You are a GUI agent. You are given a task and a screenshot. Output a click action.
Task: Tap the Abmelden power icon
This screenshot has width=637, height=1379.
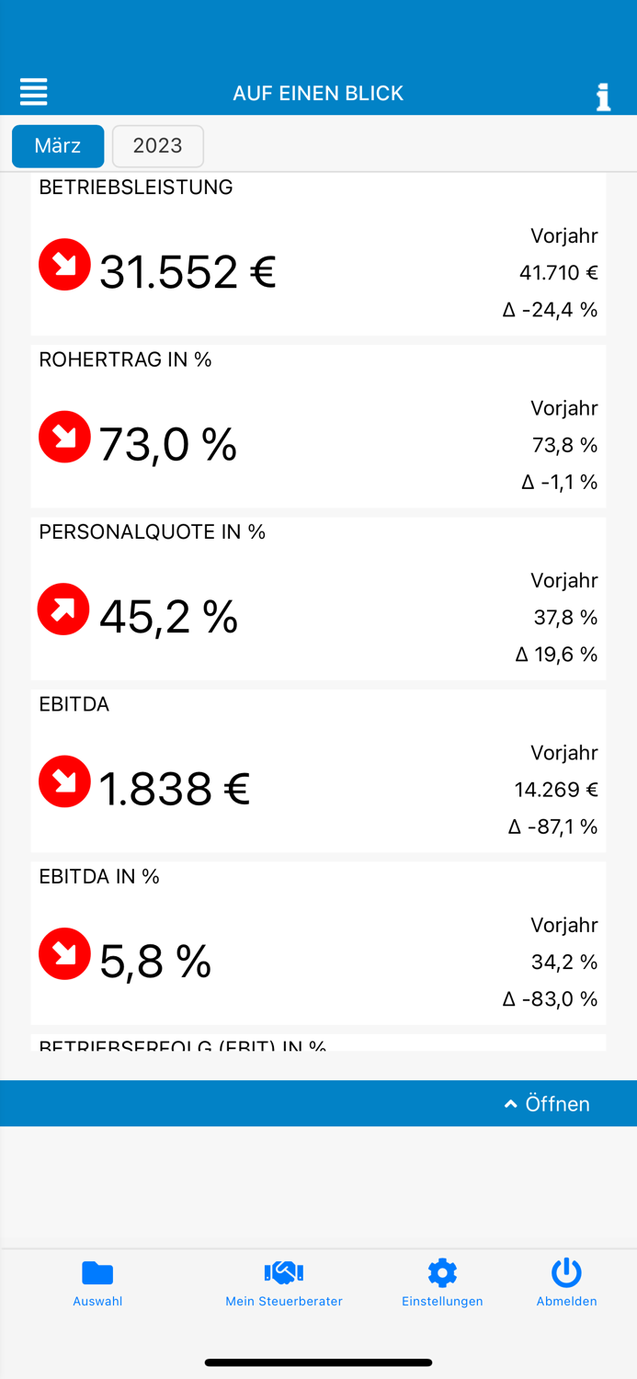pyautogui.click(x=566, y=1273)
